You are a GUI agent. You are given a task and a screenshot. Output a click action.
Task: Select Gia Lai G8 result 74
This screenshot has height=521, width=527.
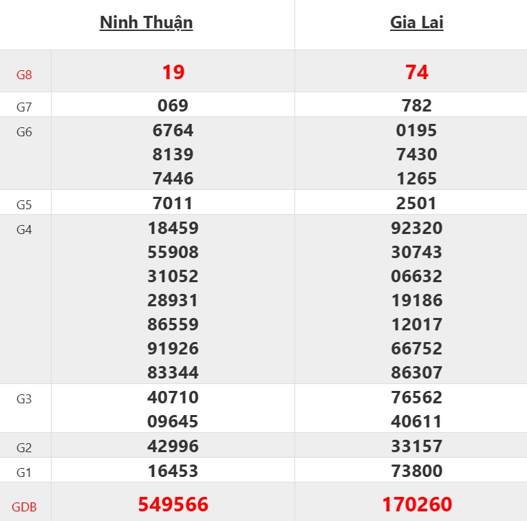417,72
